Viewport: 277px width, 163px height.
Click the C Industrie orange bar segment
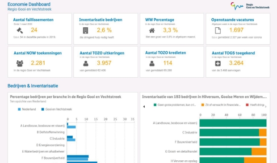263,133
